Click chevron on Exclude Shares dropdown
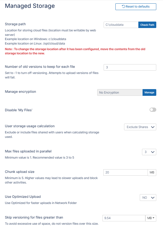This screenshot has height=232, width=163. (x=153, y=127)
